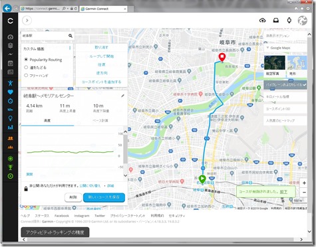Open the dashboard gauge icon in sidebar
Viewport: 316px width, 247px height.
(11, 37)
